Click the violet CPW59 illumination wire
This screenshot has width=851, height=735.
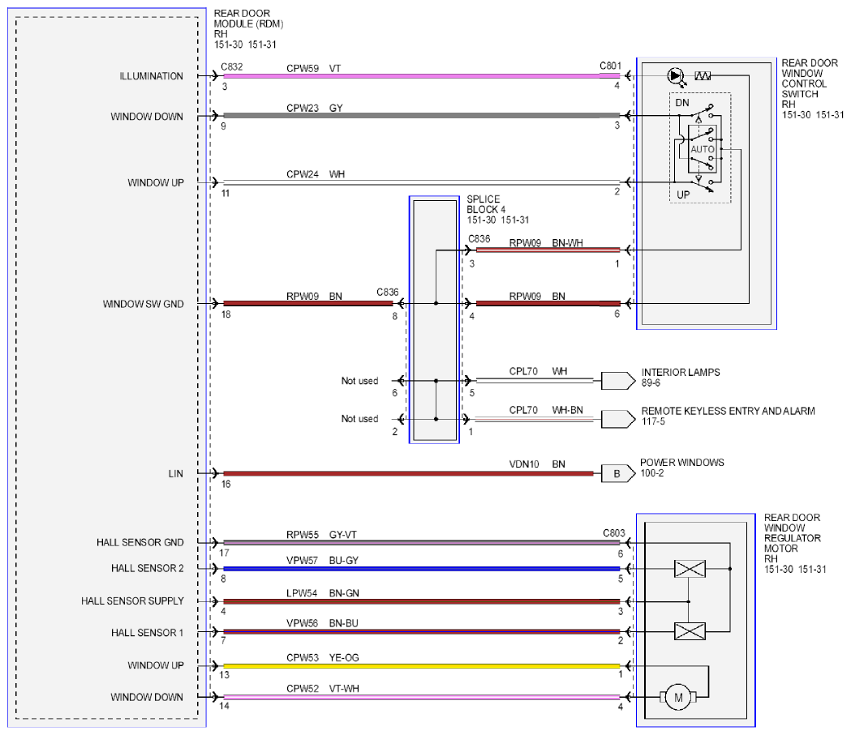click(x=421, y=76)
